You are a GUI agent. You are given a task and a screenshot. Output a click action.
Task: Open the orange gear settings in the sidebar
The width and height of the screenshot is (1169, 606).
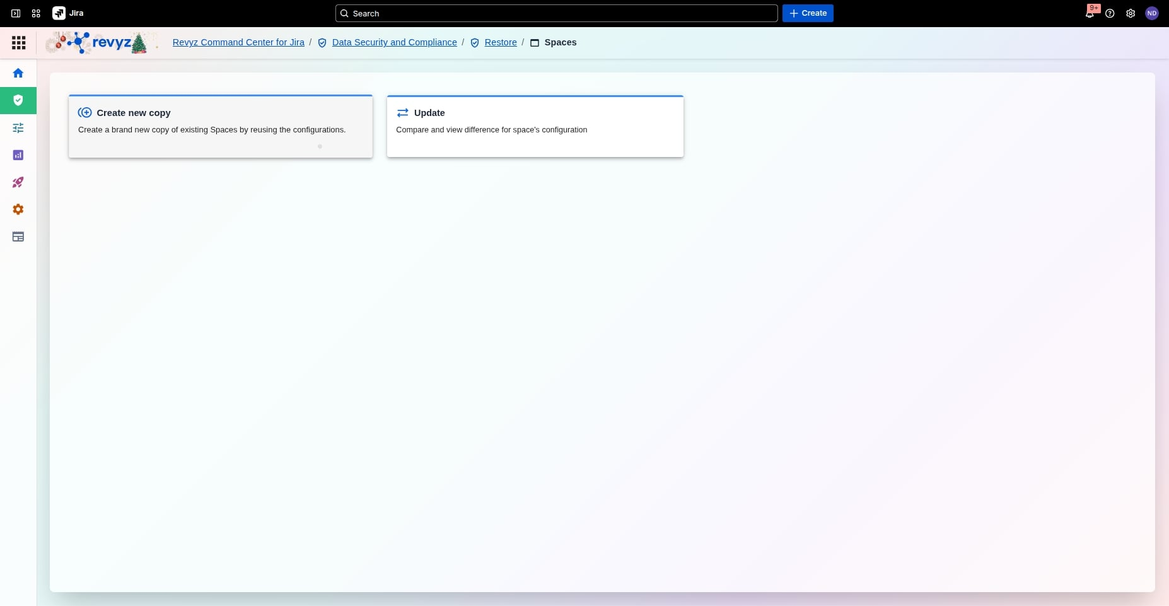[18, 209]
